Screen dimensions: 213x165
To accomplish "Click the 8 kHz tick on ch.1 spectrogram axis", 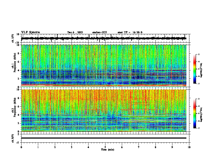I will (19, 53).
